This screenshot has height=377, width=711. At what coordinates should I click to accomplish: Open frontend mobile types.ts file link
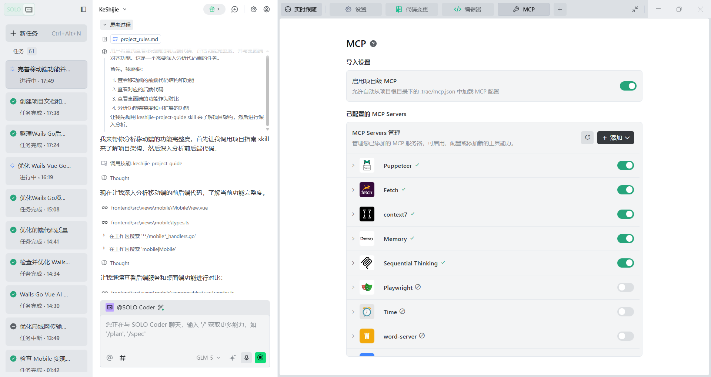150,223
